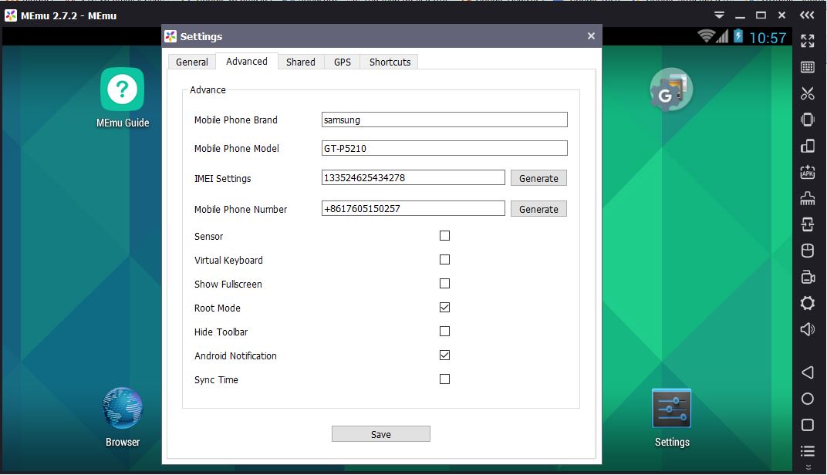Tap the Android Recents square button
Screen dimensions: 827x475
[807, 425]
